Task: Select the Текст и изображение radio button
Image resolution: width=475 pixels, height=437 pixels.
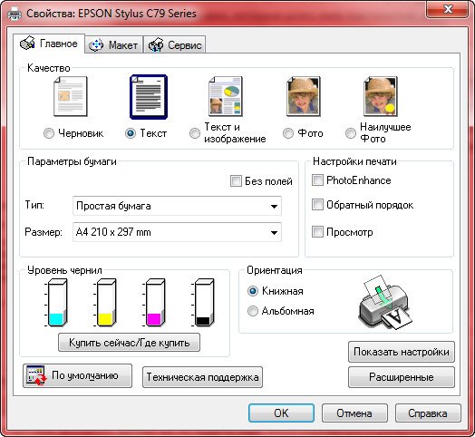Action: click(195, 133)
